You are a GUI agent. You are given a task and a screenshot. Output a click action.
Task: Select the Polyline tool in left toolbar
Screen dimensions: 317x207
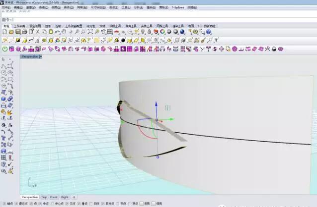[3, 66]
